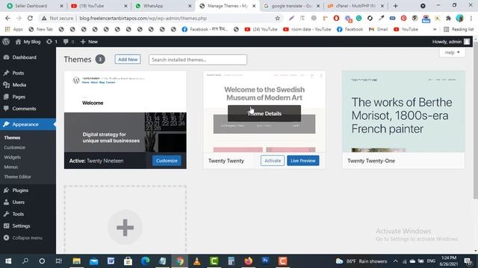Reload the page with the refresh icon
Screen dimensions: 478x268
click(30, 18)
